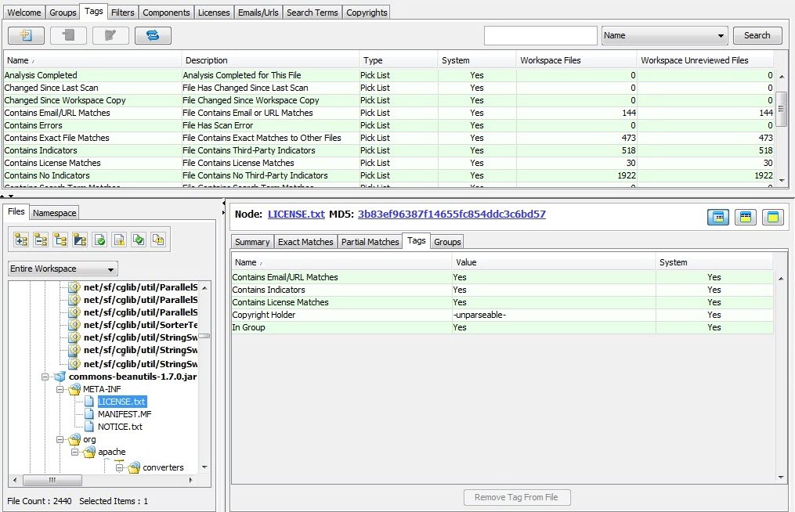This screenshot has height=512, width=795.
Task: Open the Partial Matches tab
Action: tap(370, 242)
